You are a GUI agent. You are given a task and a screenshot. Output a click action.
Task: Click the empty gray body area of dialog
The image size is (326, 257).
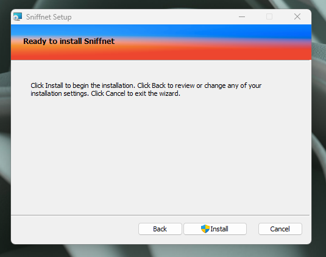pyautogui.click(x=160, y=154)
